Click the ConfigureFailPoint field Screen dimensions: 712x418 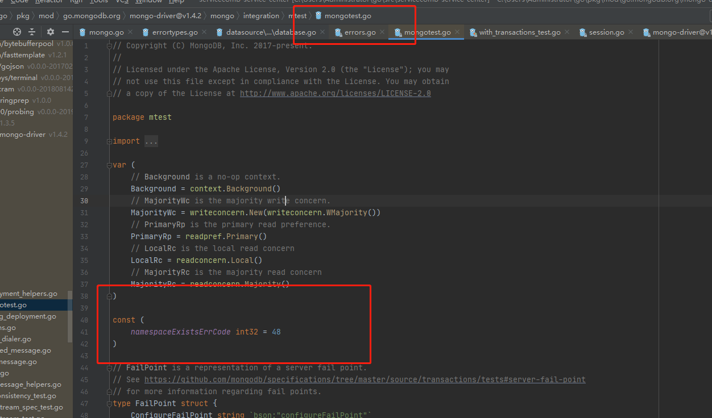click(x=172, y=415)
